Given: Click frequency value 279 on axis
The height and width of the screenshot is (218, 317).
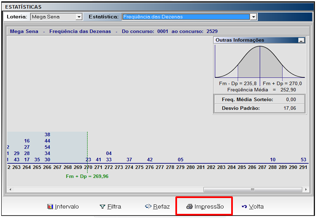Looking at the screenshot, I should (x=180, y=167).
